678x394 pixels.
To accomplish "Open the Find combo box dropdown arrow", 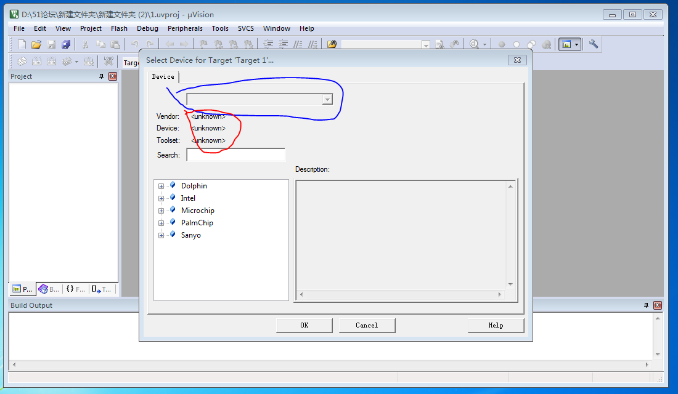I will pyautogui.click(x=426, y=44).
